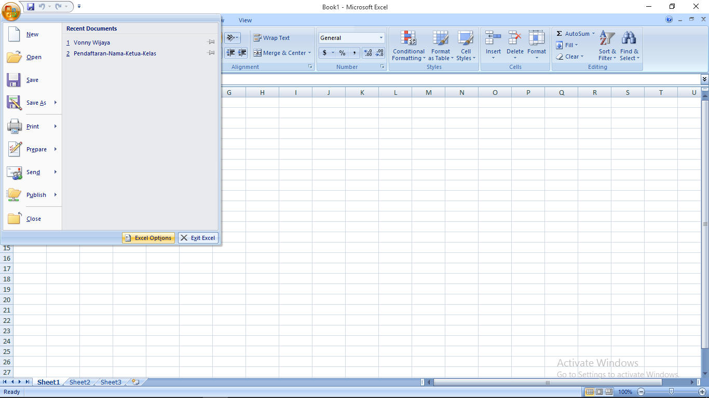The width and height of the screenshot is (709, 398).
Task: Open Find & Select menu
Action: [629, 46]
